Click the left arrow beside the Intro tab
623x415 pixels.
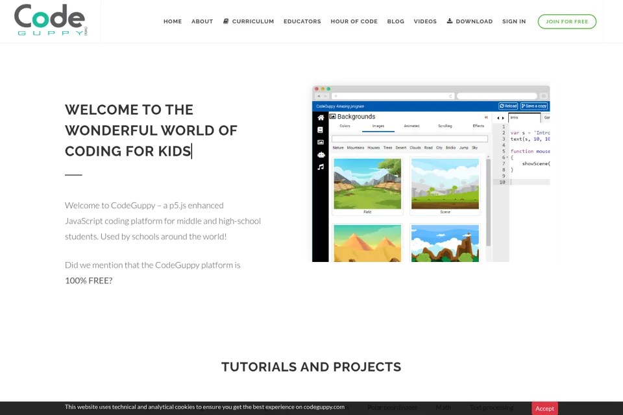click(x=498, y=118)
